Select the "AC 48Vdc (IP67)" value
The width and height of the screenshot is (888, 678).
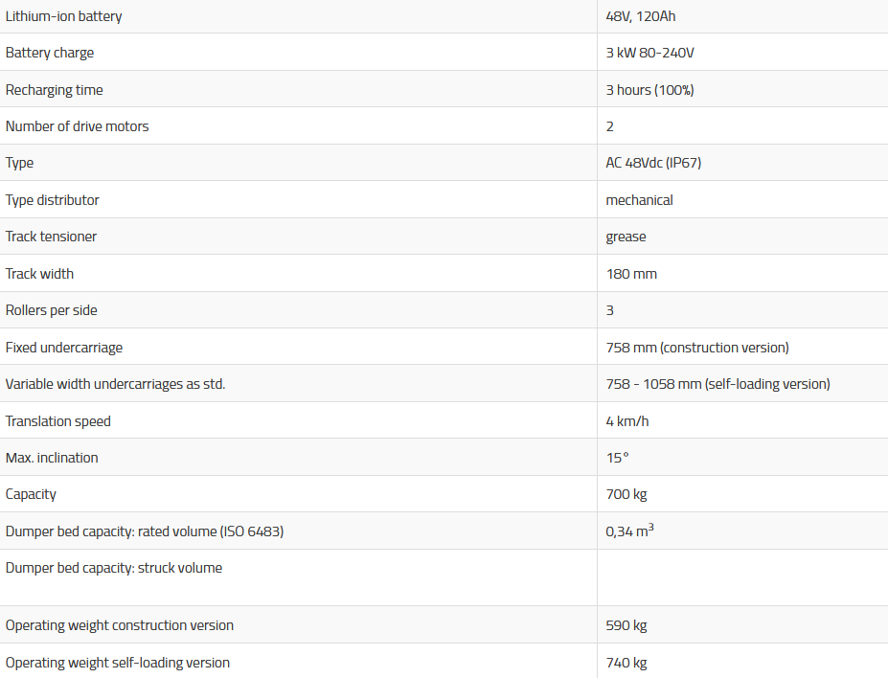653,163
